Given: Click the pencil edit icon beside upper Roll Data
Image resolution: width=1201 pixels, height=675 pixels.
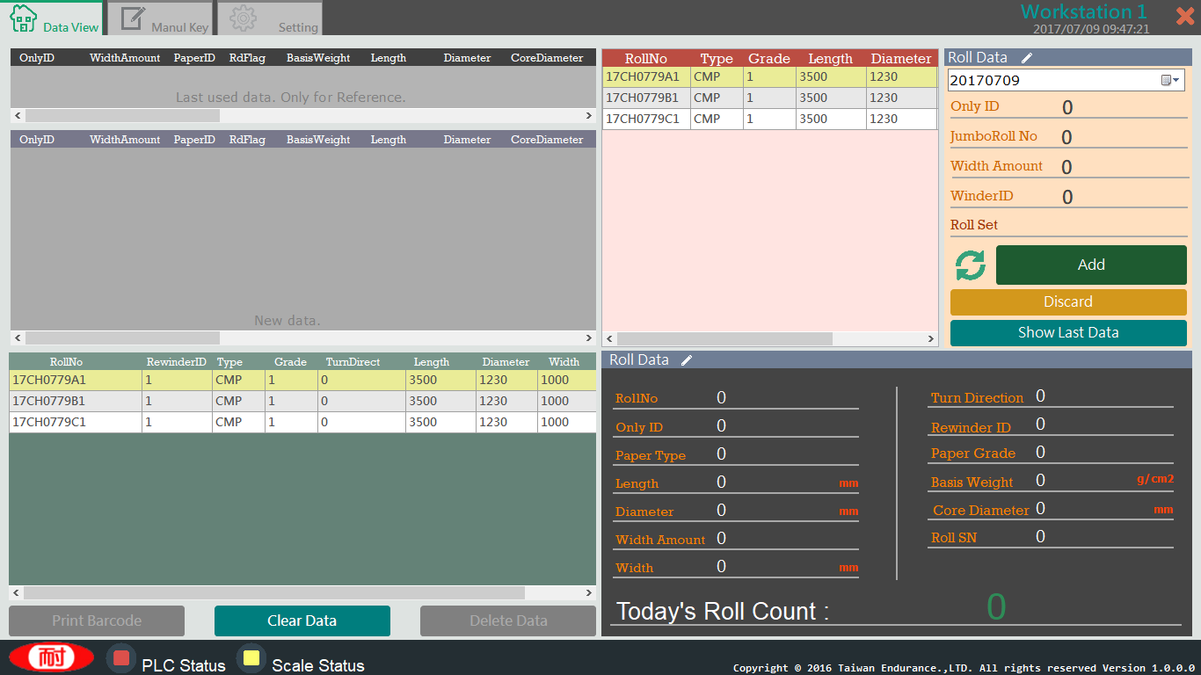Looking at the screenshot, I should (x=1027, y=58).
